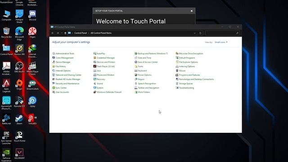288x162 pixels.
Task: Open Backup and Restore (Windows 7)
Action: pyautogui.click(x=151, y=54)
